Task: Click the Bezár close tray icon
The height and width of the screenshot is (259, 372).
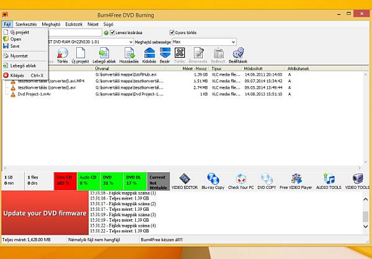Action: tap(165, 53)
